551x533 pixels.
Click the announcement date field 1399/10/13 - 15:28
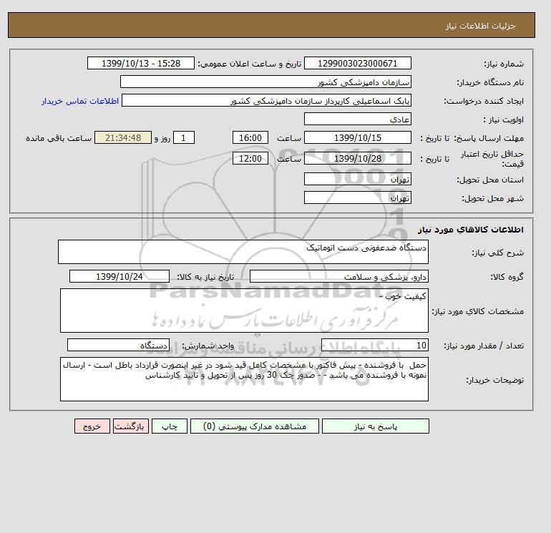[140, 63]
